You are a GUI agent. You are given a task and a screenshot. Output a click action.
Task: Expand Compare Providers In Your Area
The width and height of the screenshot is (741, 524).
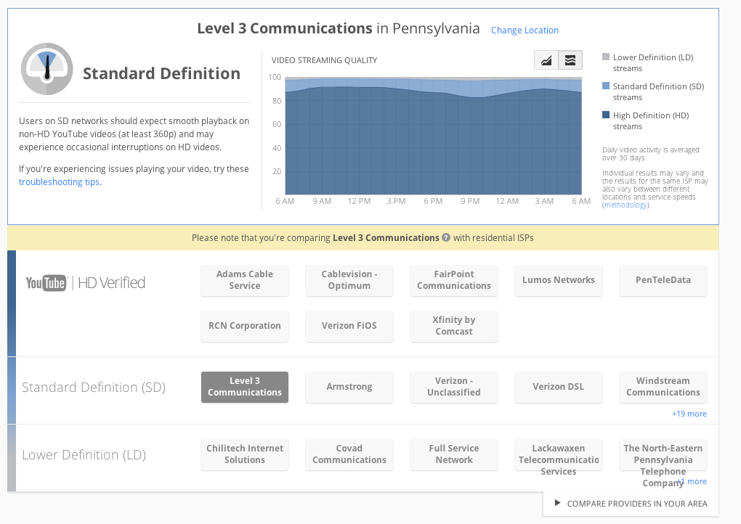(x=631, y=503)
